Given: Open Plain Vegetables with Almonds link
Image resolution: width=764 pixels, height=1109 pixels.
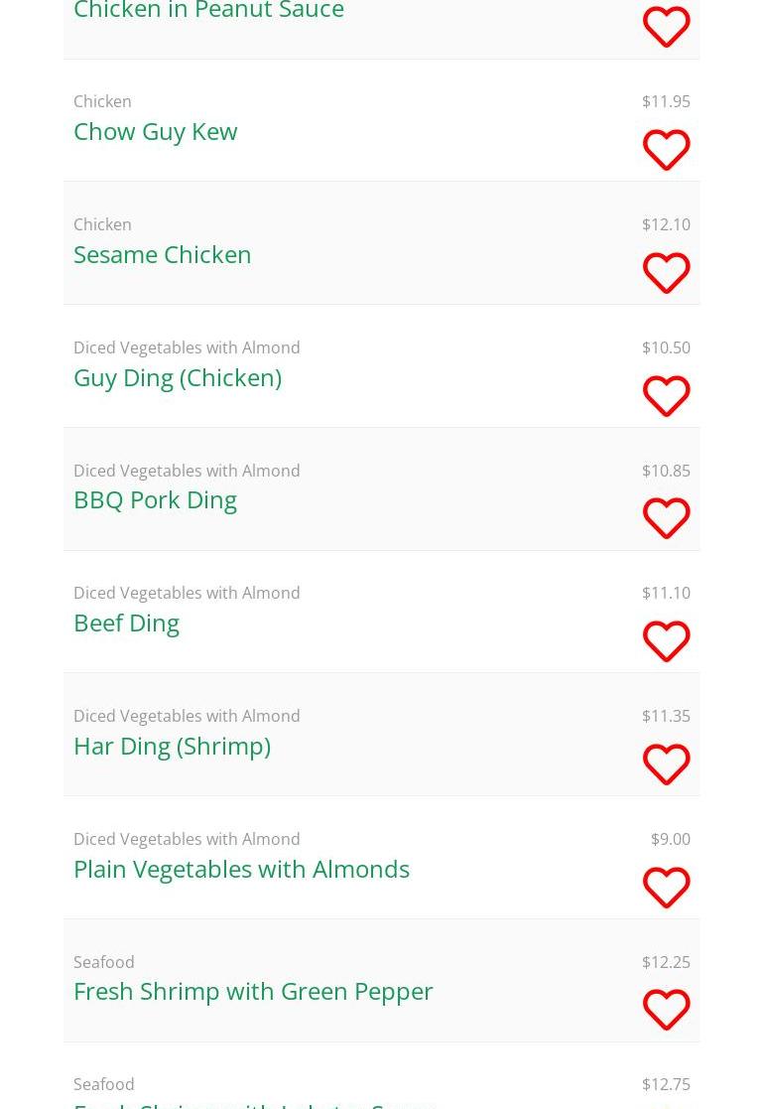Looking at the screenshot, I should 241,869.
